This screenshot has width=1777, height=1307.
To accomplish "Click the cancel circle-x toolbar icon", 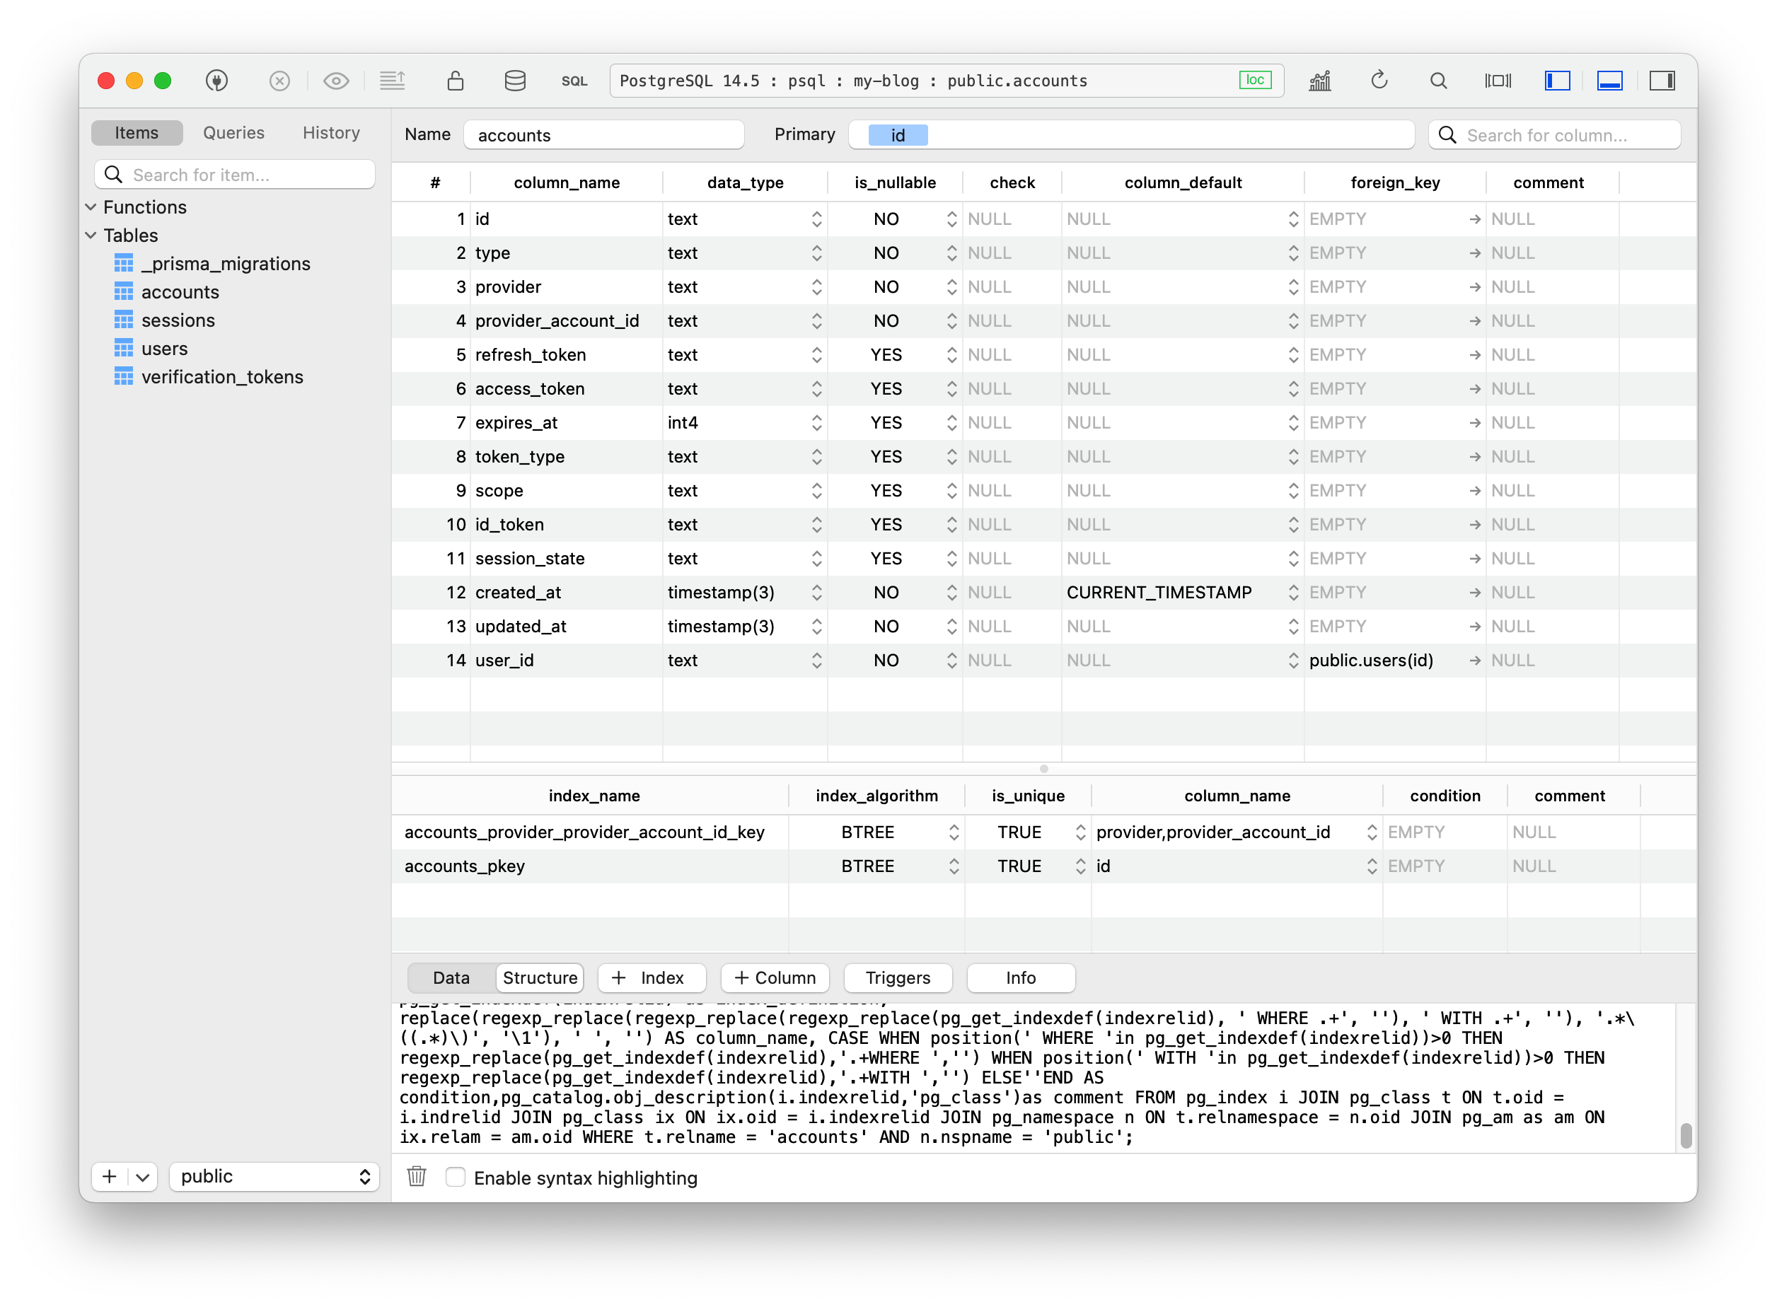I will click(279, 81).
